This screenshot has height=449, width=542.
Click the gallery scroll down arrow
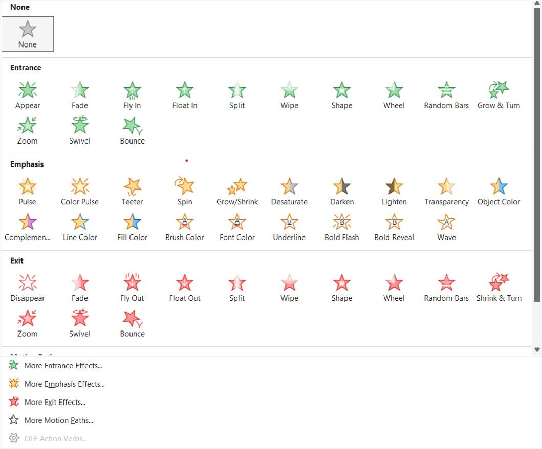point(537,350)
